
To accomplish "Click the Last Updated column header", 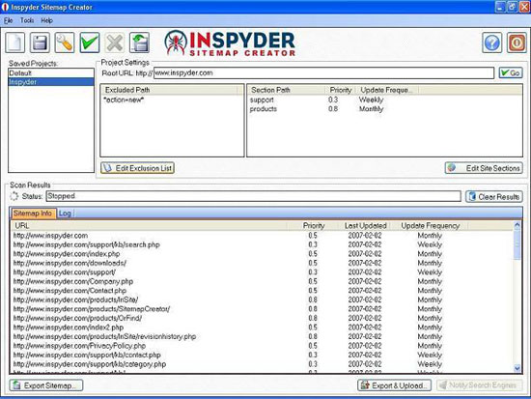I will [365, 226].
